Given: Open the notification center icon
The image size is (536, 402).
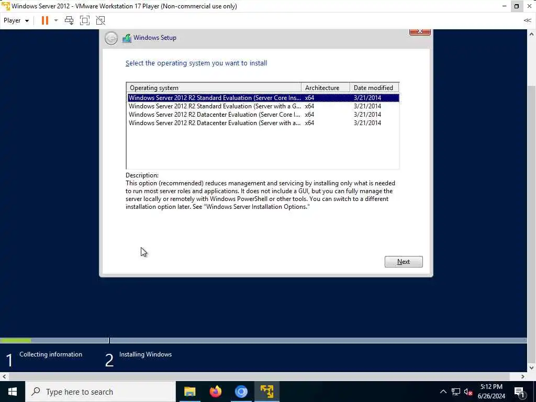Looking at the screenshot, I should click(519, 392).
